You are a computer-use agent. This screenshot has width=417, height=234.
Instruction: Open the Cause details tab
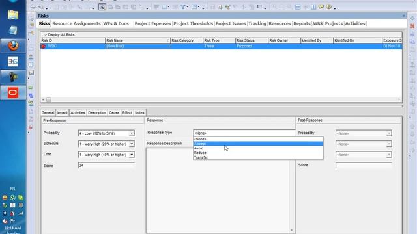tap(114, 112)
